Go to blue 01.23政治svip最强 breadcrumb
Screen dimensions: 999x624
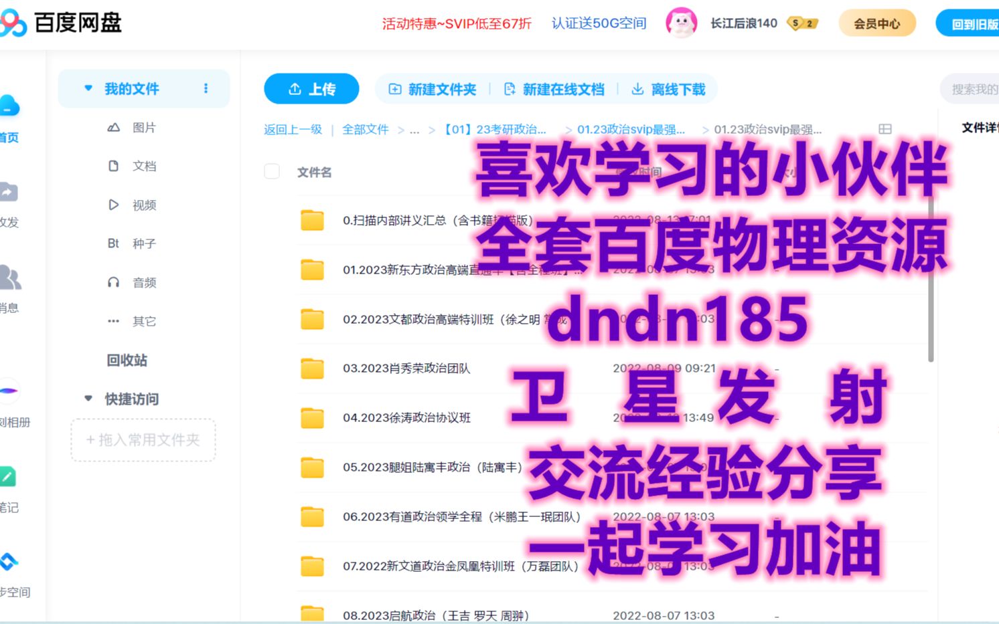[631, 130]
